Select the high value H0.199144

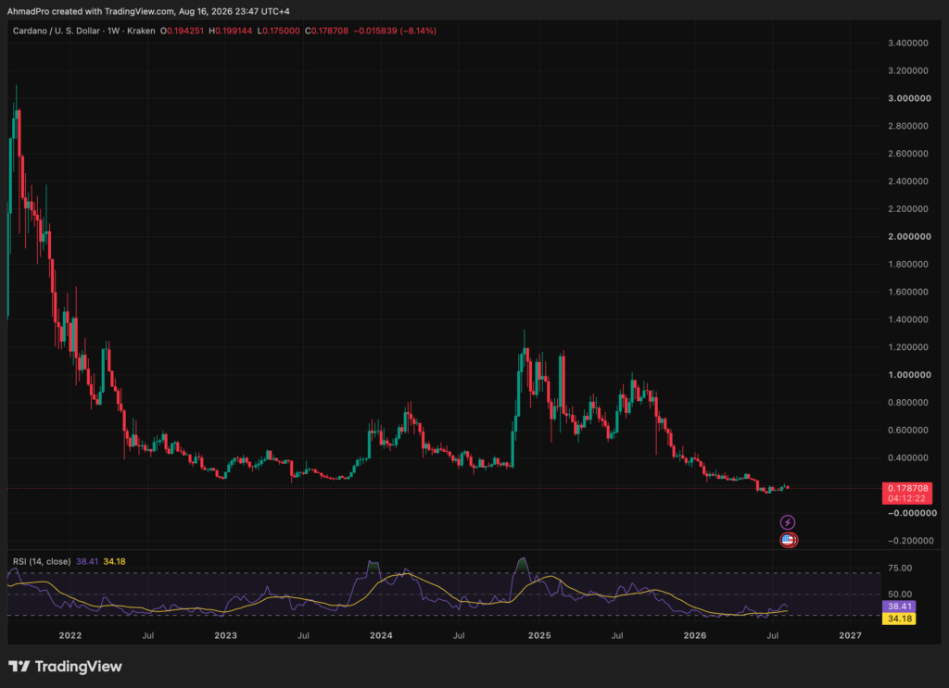tap(230, 31)
